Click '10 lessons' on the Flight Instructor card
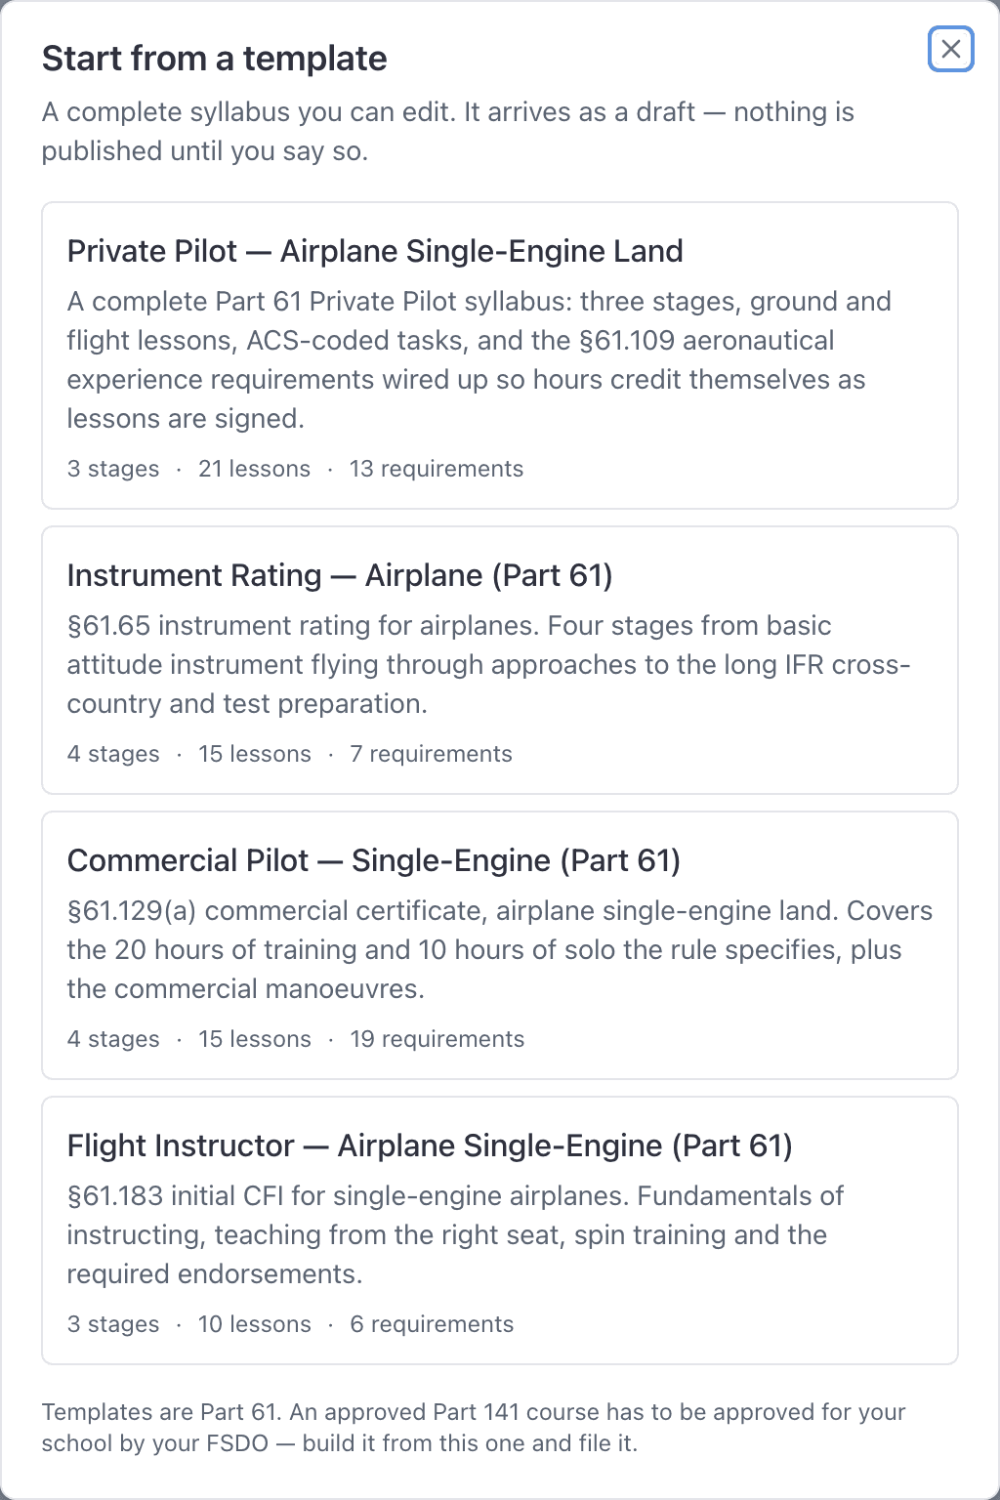This screenshot has height=1500, width=1000. (x=254, y=1324)
